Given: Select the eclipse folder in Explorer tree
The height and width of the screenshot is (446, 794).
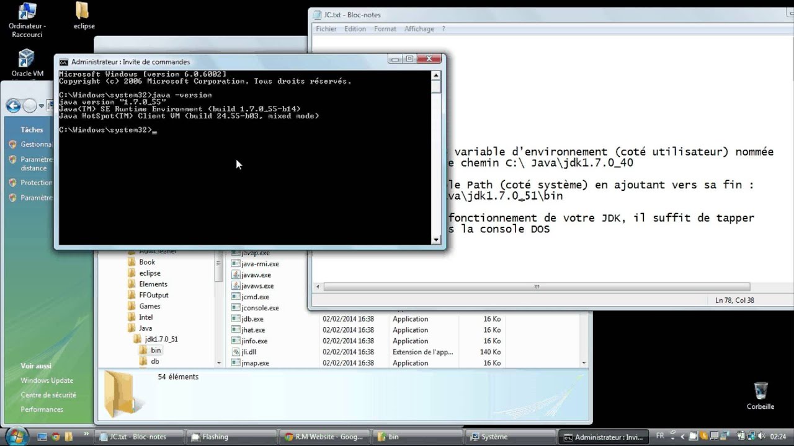Looking at the screenshot, I should 149,273.
